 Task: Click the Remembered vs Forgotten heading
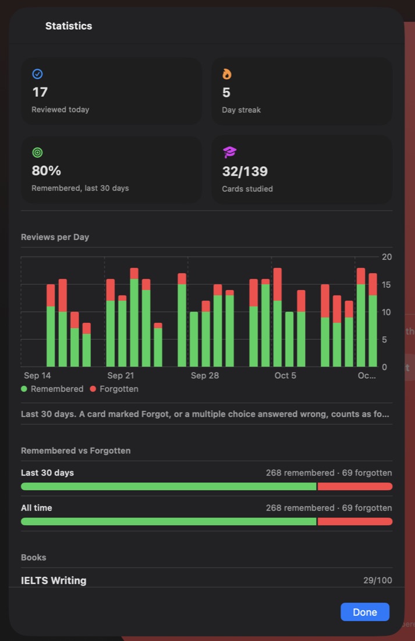[76, 450]
